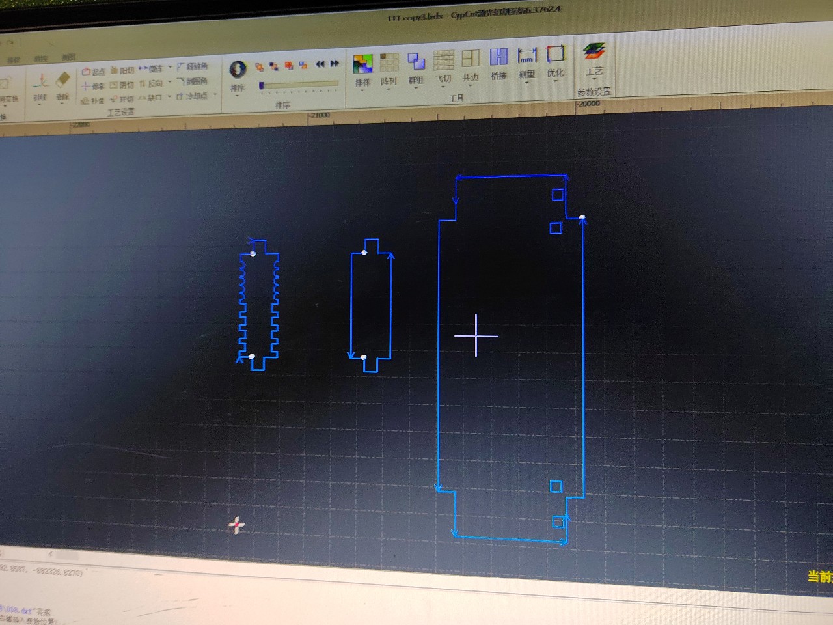Select the 共边 common-edge tool

[470, 60]
